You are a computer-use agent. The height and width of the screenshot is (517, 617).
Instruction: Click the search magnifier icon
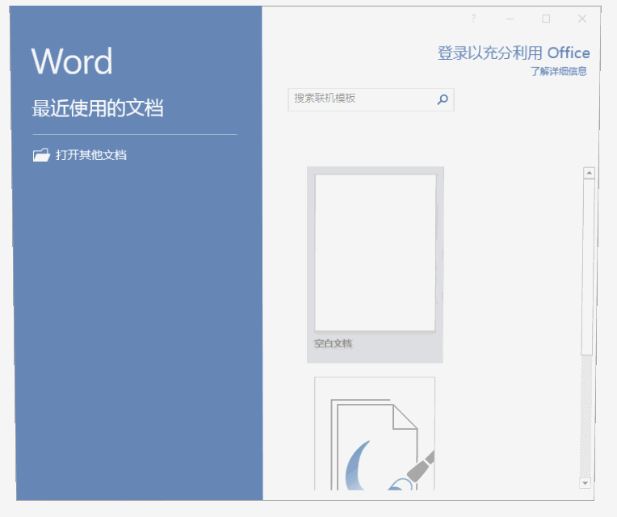(x=443, y=99)
